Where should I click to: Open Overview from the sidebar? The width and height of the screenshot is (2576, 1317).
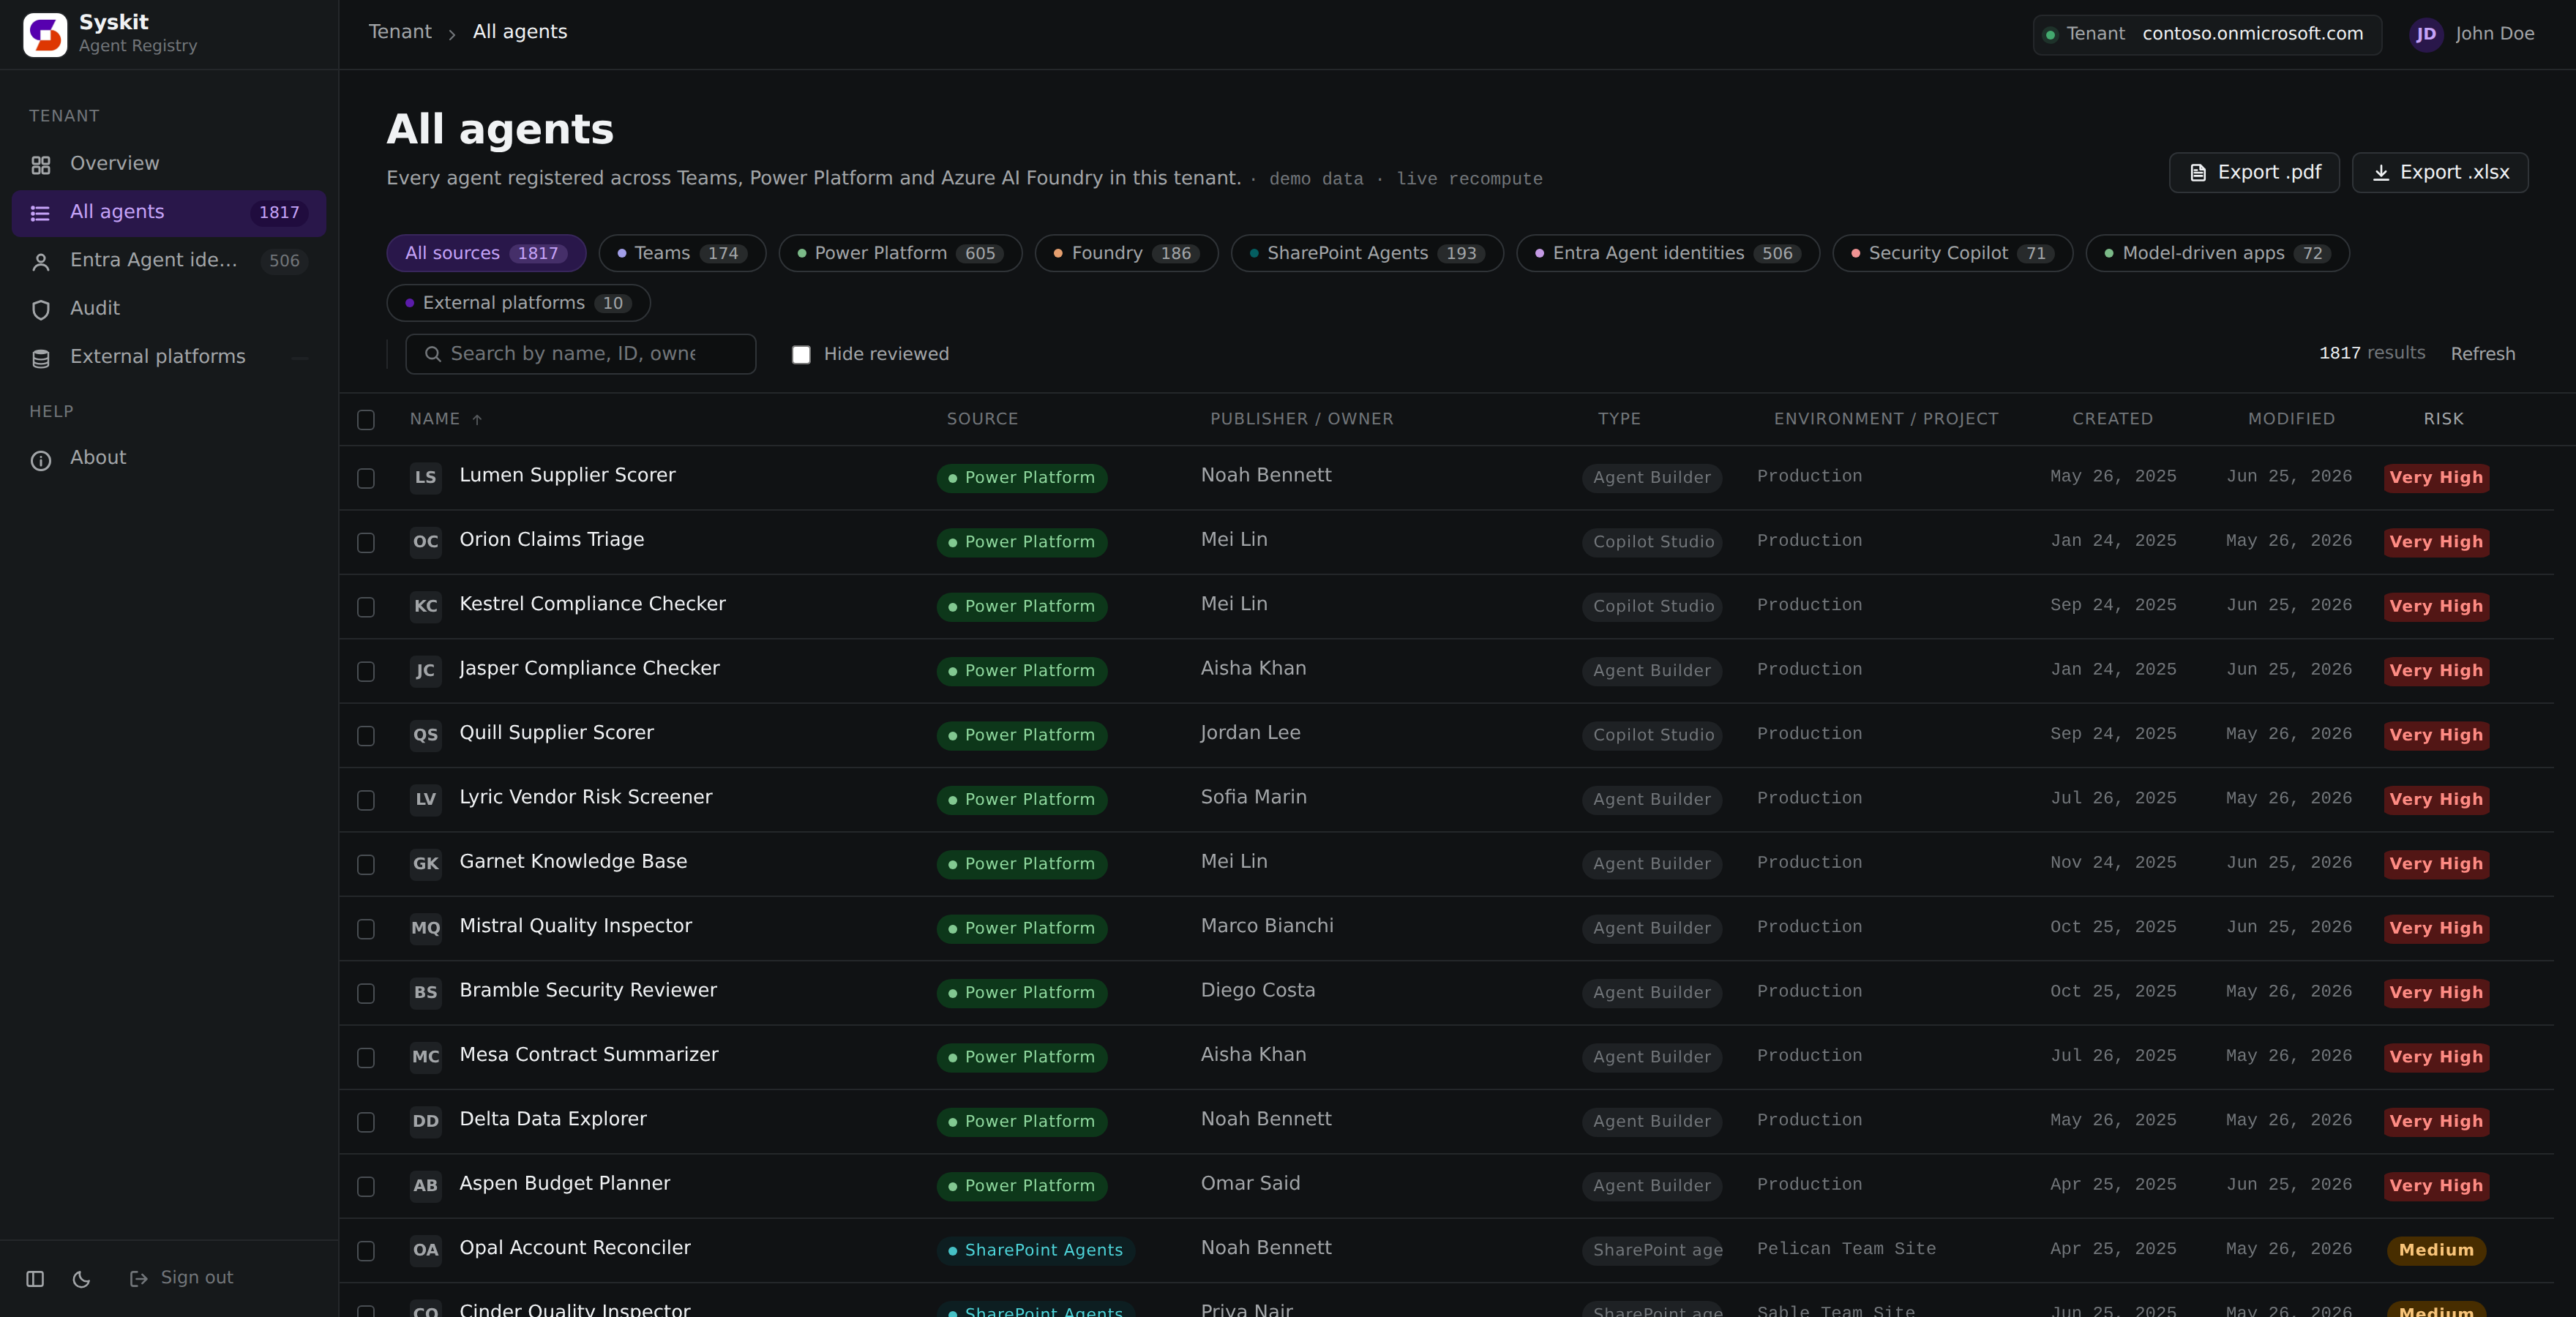(169, 164)
